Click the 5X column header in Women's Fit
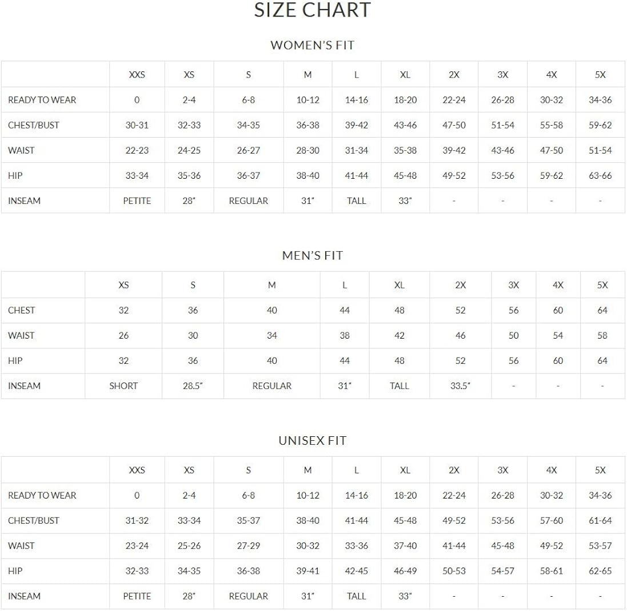Viewport: 627px width, 611px height. point(600,75)
